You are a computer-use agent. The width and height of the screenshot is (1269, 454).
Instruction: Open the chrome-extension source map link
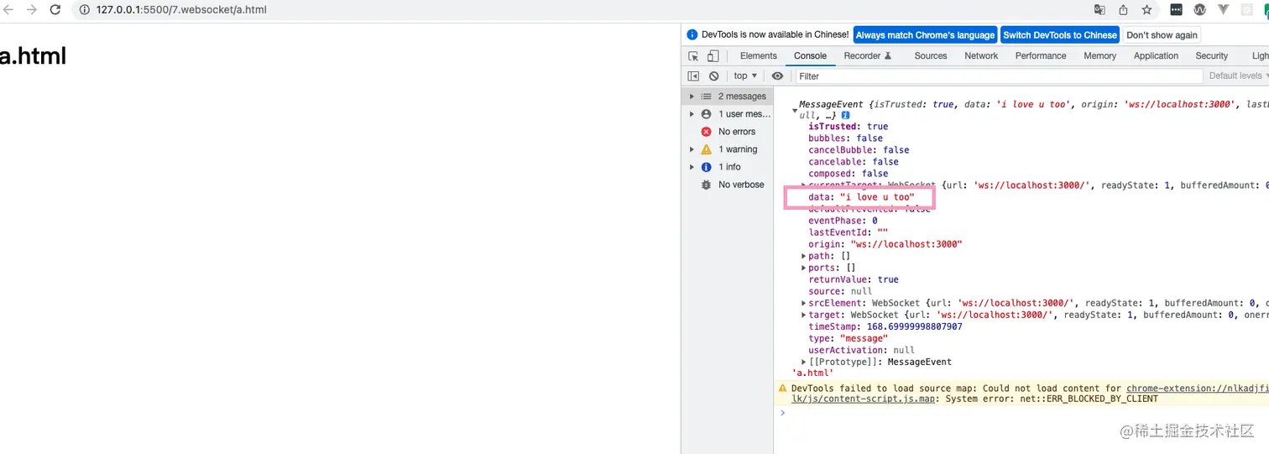point(1197,389)
